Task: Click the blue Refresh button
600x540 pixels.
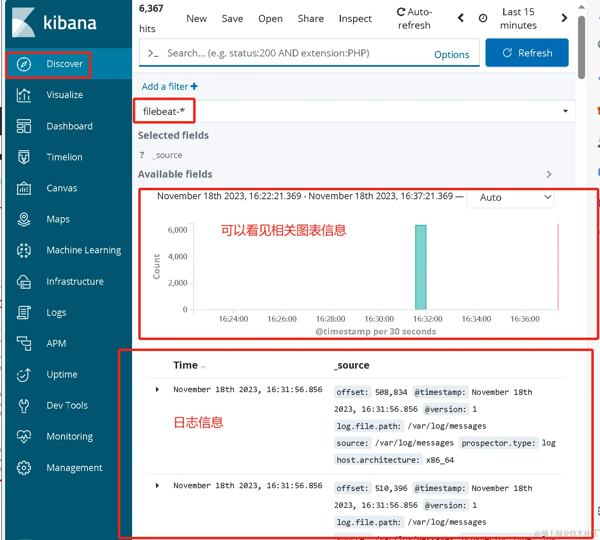Action: (527, 53)
